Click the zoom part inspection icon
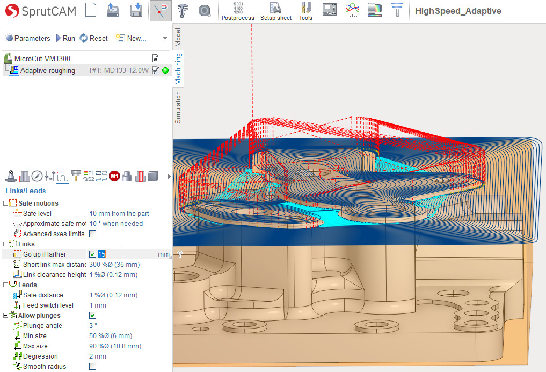Image resolution: width=546 pixels, height=372 pixels. (205, 11)
